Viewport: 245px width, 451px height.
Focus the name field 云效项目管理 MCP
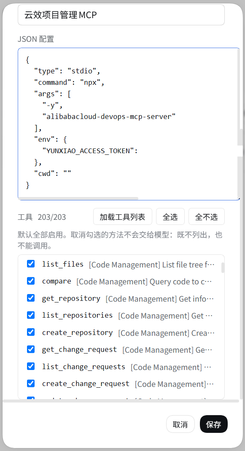pos(121,15)
